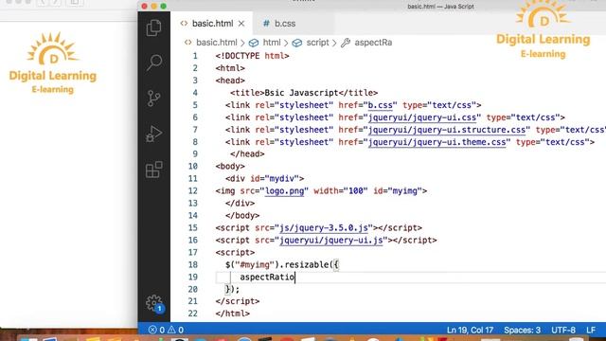Change encoding via UTF-8 status item

(x=563, y=331)
